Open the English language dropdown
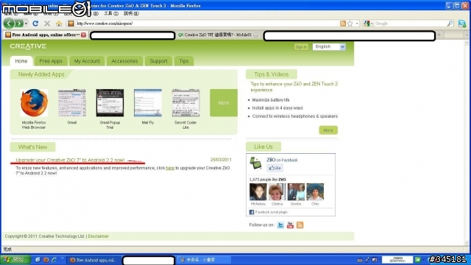 pos(329,47)
